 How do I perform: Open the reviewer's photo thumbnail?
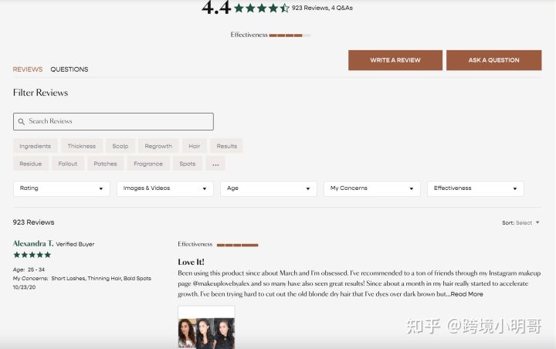click(206, 328)
